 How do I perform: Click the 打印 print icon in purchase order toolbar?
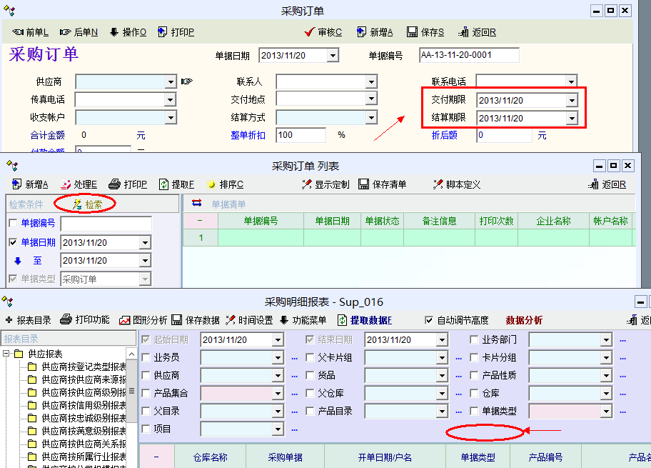coord(162,32)
